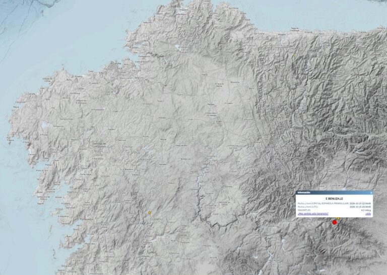Click the small yellow marker in northern Asturias mountains
The width and height of the screenshot is (387, 275).
click(x=294, y=55)
